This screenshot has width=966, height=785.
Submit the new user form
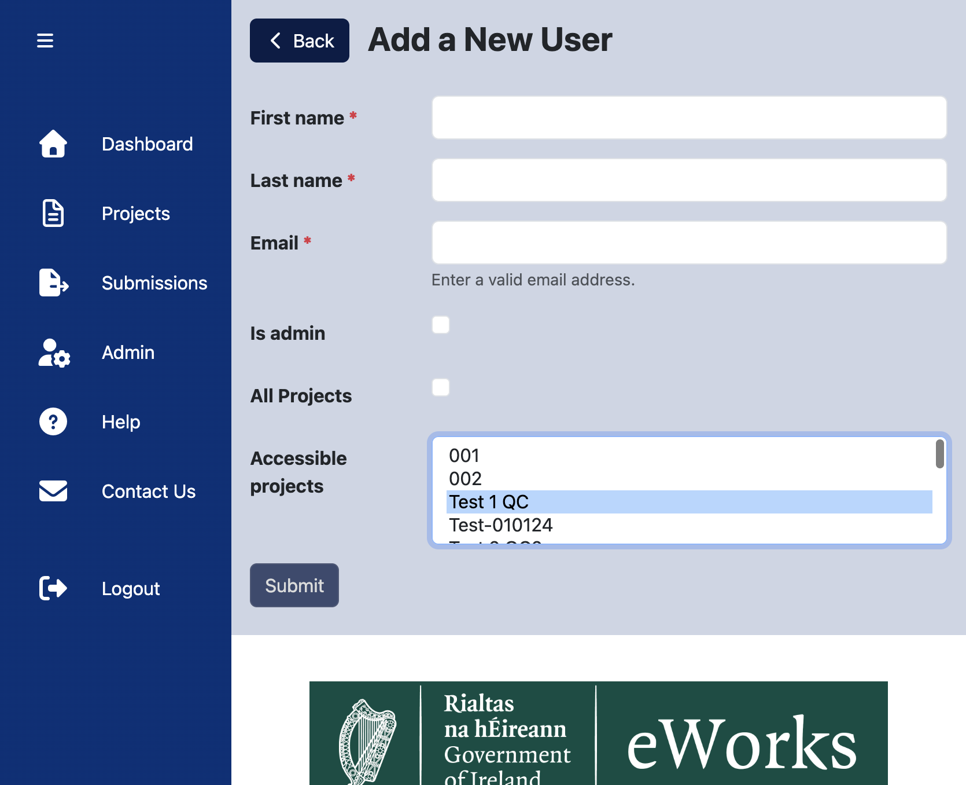(294, 585)
